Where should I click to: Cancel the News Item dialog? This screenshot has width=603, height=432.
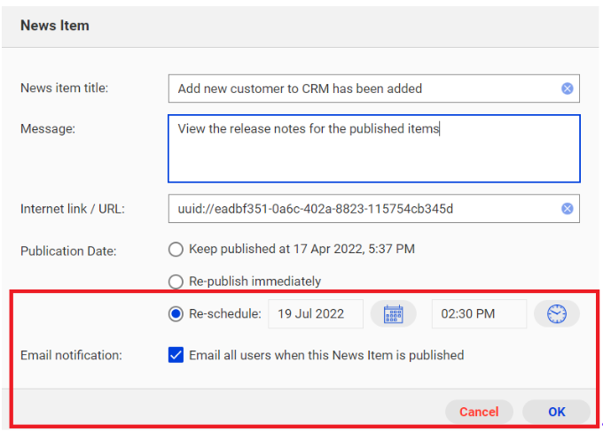(x=479, y=412)
